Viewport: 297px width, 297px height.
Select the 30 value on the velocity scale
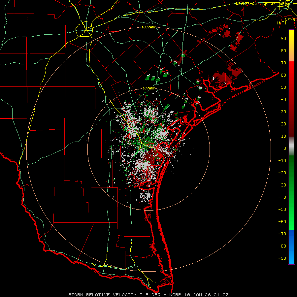283,112
